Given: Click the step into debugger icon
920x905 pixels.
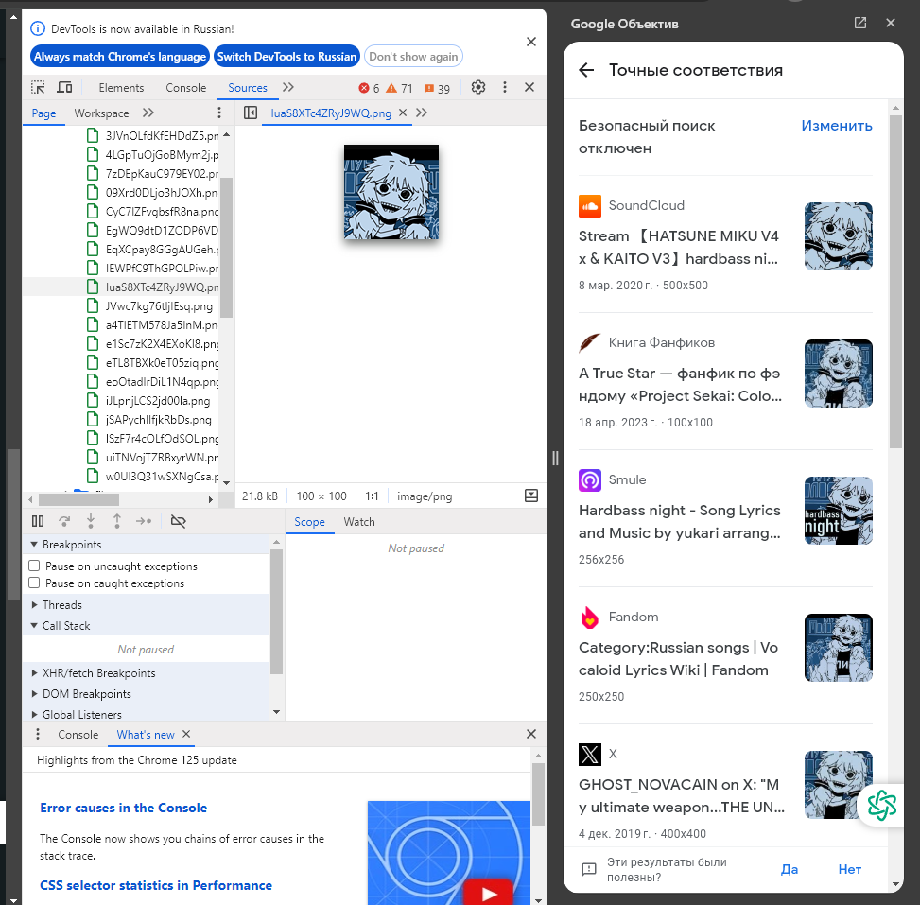Looking at the screenshot, I should pos(91,521).
